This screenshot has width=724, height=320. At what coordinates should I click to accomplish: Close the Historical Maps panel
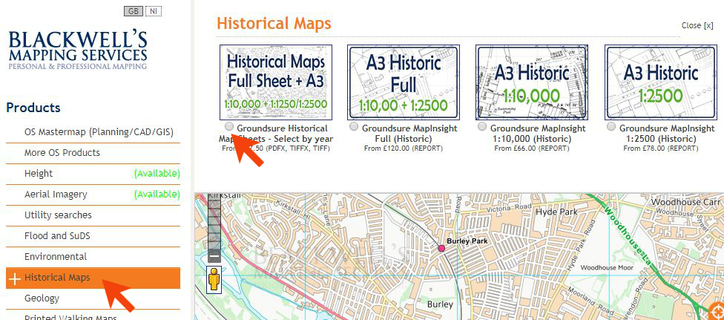click(x=697, y=25)
